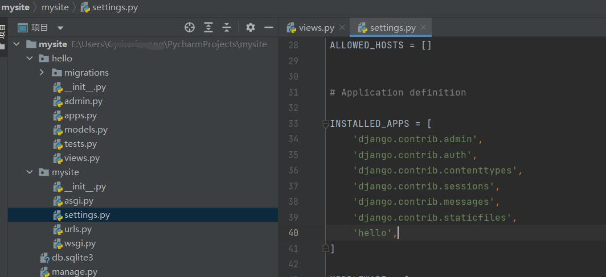Open project panel gear settings
Screen dimensions: 606x277
pyautogui.click(x=251, y=27)
